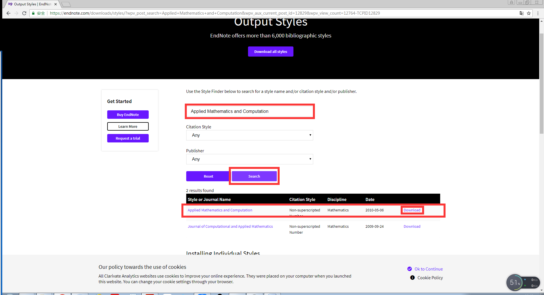Click Mathematics in the 2009-09-24 row
Viewport: 544px width, 295px height.
pyautogui.click(x=338, y=226)
